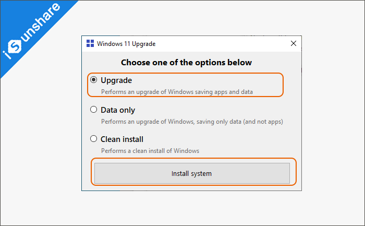Click the "Windows 11 Upgrade" title text
The width and height of the screenshot is (365, 226).
126,44
